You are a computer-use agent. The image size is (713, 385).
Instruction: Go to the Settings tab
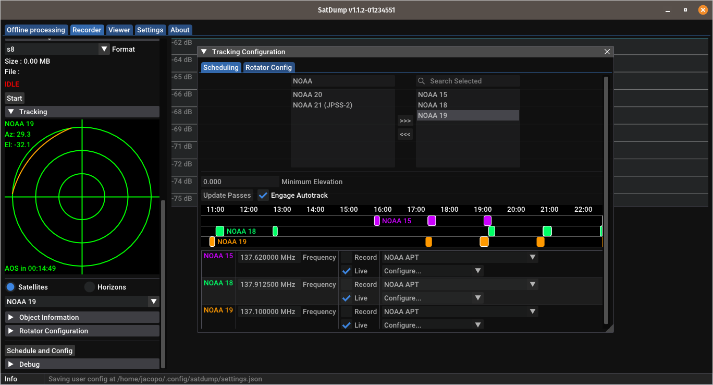pyautogui.click(x=151, y=30)
